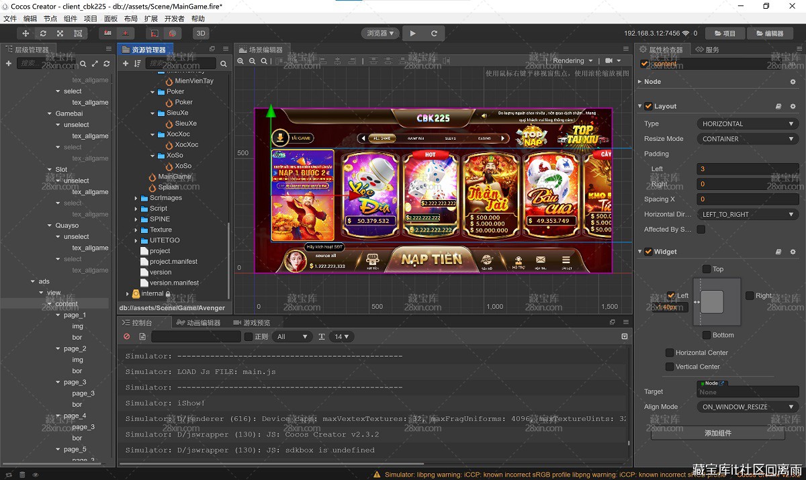
Task: Switch to the 游戏预览 tab
Action: pos(251,323)
